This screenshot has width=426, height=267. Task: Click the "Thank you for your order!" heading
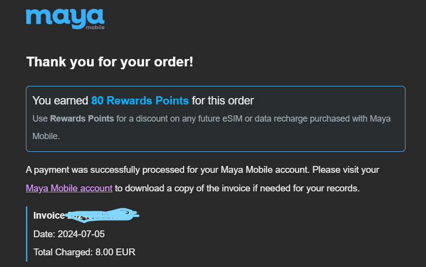tap(109, 62)
